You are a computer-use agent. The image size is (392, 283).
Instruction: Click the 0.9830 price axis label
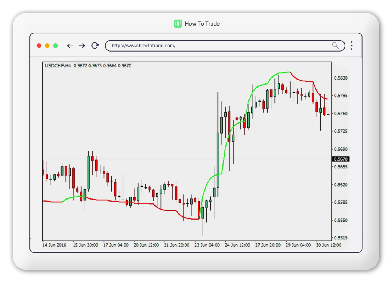pyautogui.click(x=340, y=78)
